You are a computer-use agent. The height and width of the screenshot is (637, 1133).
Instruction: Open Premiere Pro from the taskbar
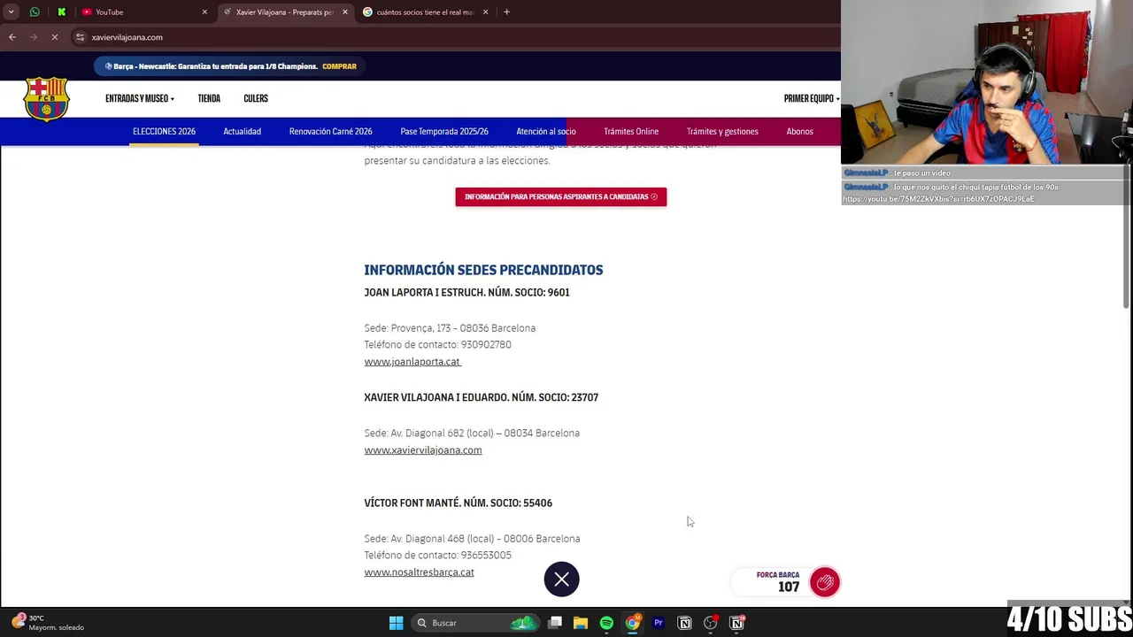click(x=658, y=623)
